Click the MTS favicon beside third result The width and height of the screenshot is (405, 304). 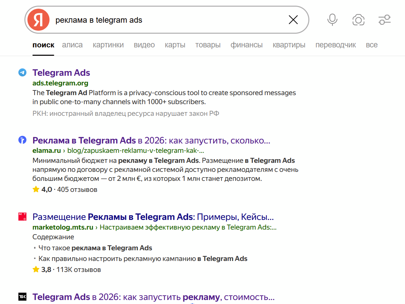(22, 217)
